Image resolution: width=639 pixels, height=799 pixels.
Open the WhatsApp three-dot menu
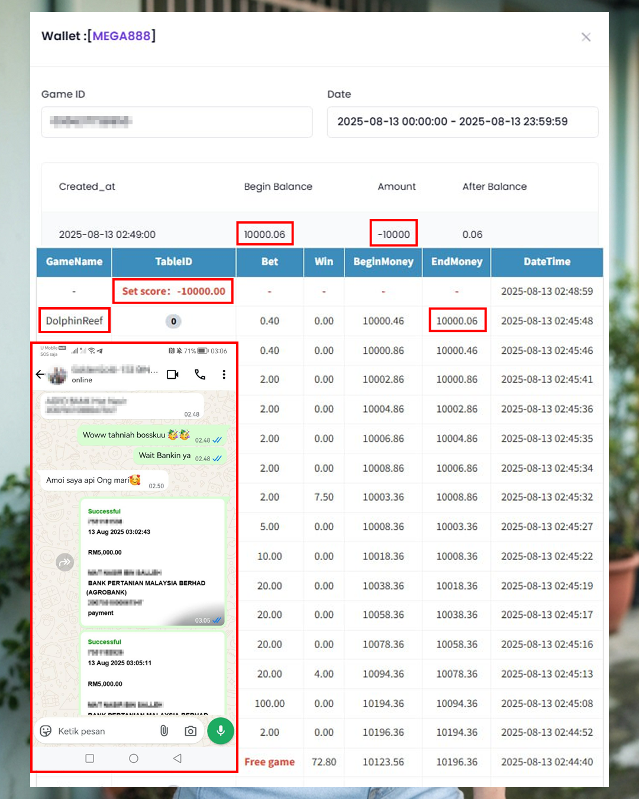[224, 374]
